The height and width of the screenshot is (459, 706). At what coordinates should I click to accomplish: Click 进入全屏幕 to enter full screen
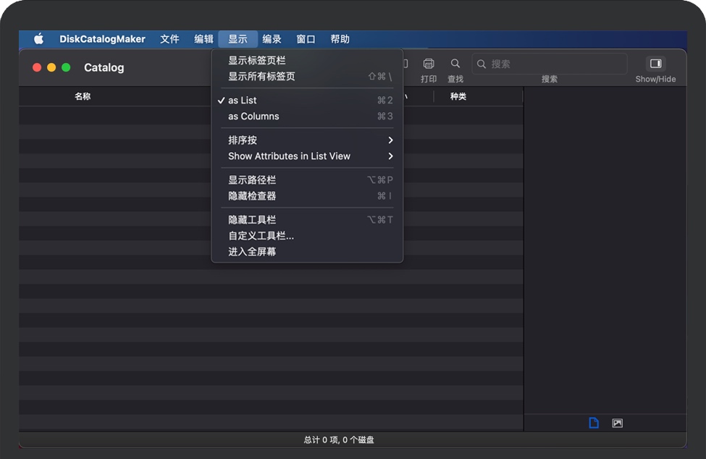click(x=252, y=252)
